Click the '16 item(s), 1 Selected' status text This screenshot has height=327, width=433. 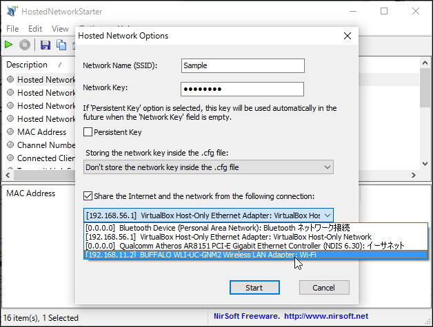pyautogui.click(x=41, y=317)
